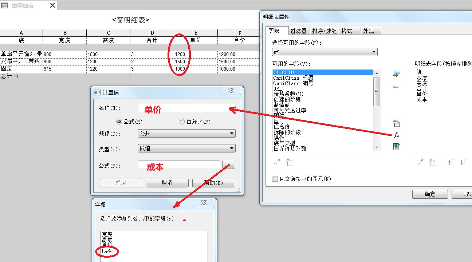Click the remove parameter left-arrow icon
Image resolution: width=472 pixels, height=262 pixels.
coord(396,87)
